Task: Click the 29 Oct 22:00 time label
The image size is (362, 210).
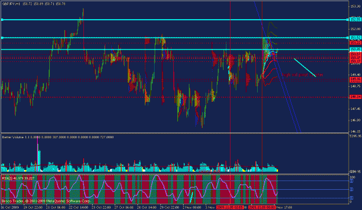Action: point(170,207)
